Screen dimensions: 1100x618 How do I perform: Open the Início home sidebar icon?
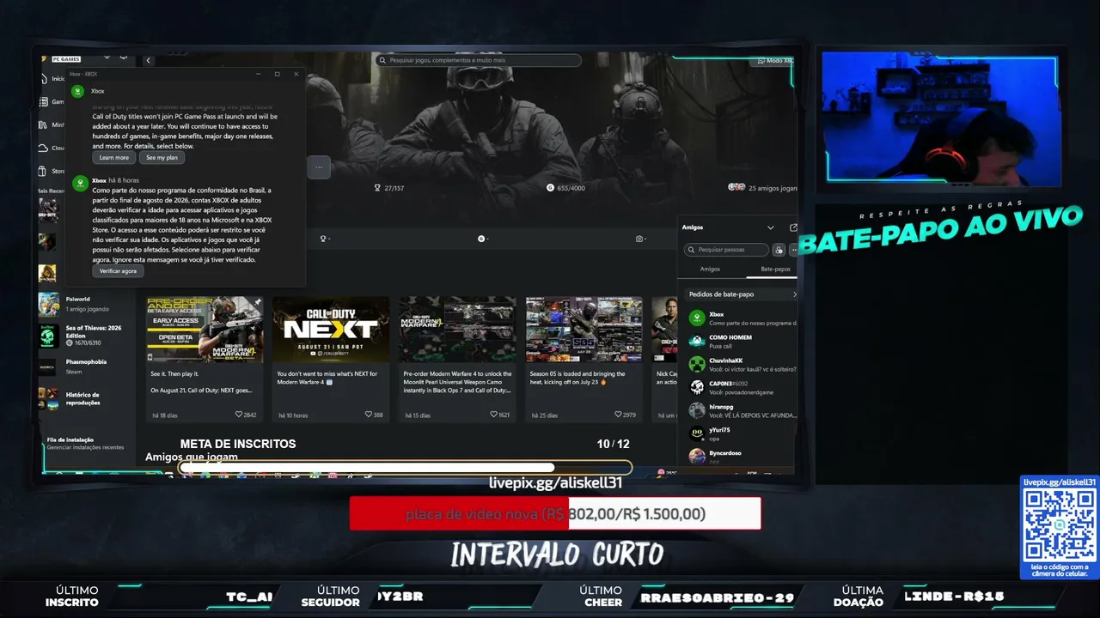[44, 79]
